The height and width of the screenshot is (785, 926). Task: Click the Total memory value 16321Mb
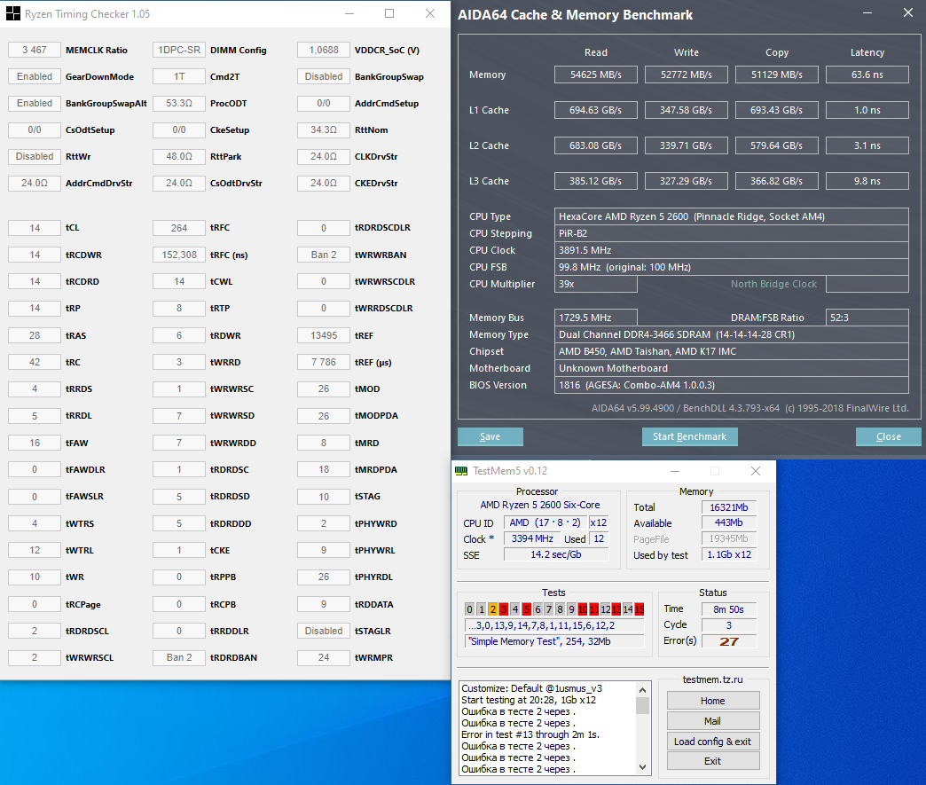tap(729, 507)
